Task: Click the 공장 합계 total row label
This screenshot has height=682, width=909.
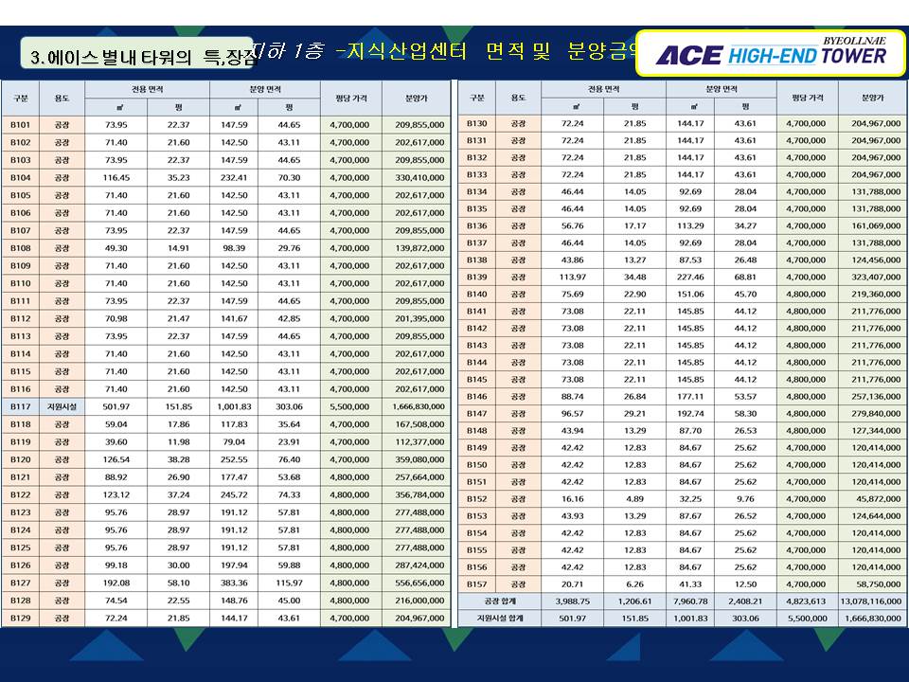Action: tap(500, 601)
